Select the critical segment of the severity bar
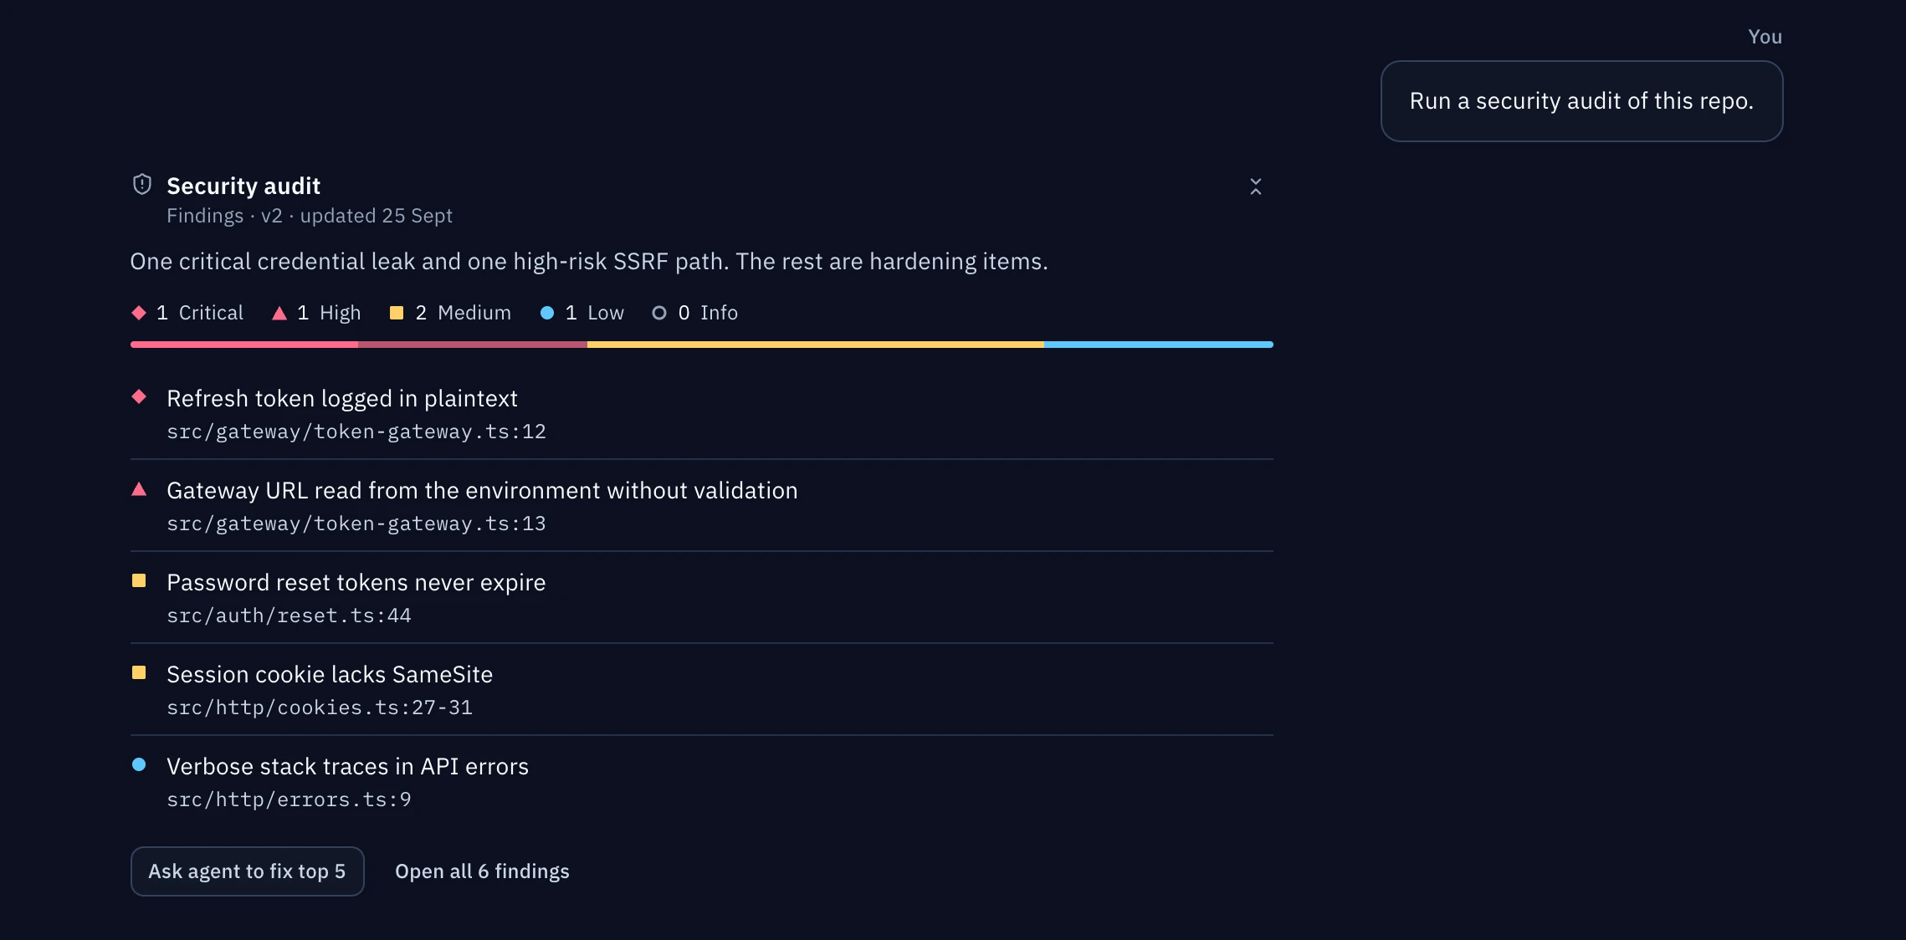Image resolution: width=1906 pixels, height=940 pixels. (244, 345)
